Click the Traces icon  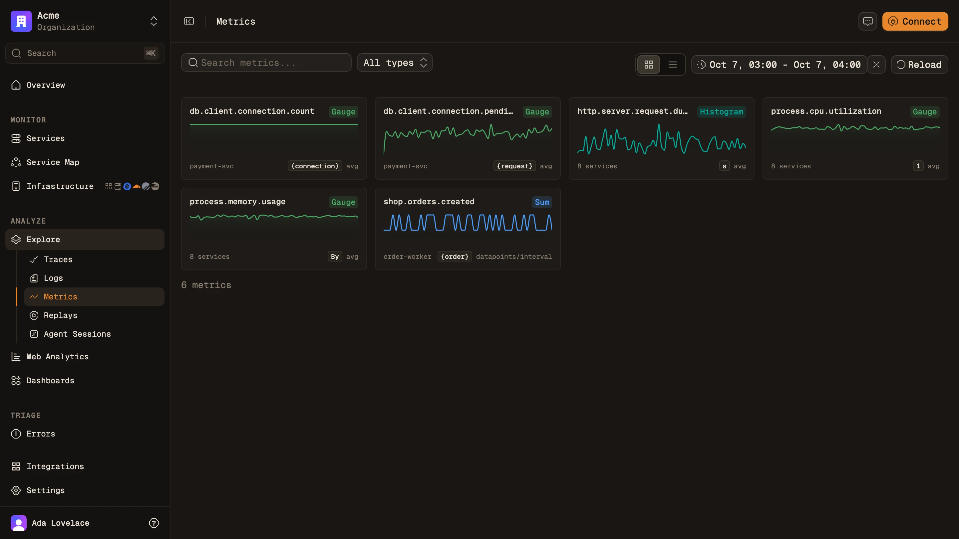point(34,260)
